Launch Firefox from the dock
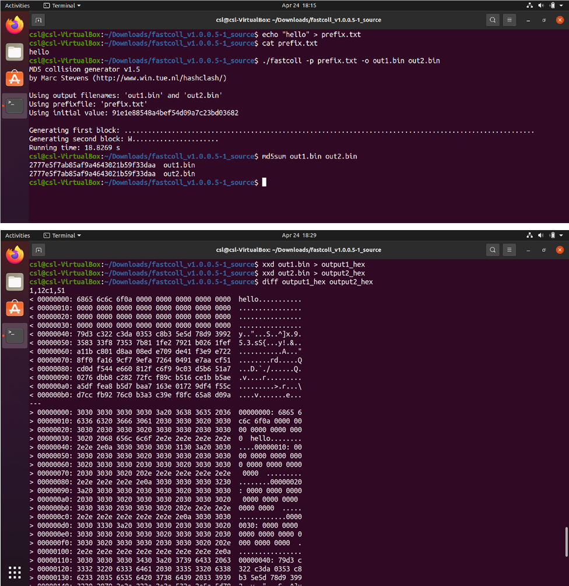This screenshot has width=569, height=586. coord(15,26)
